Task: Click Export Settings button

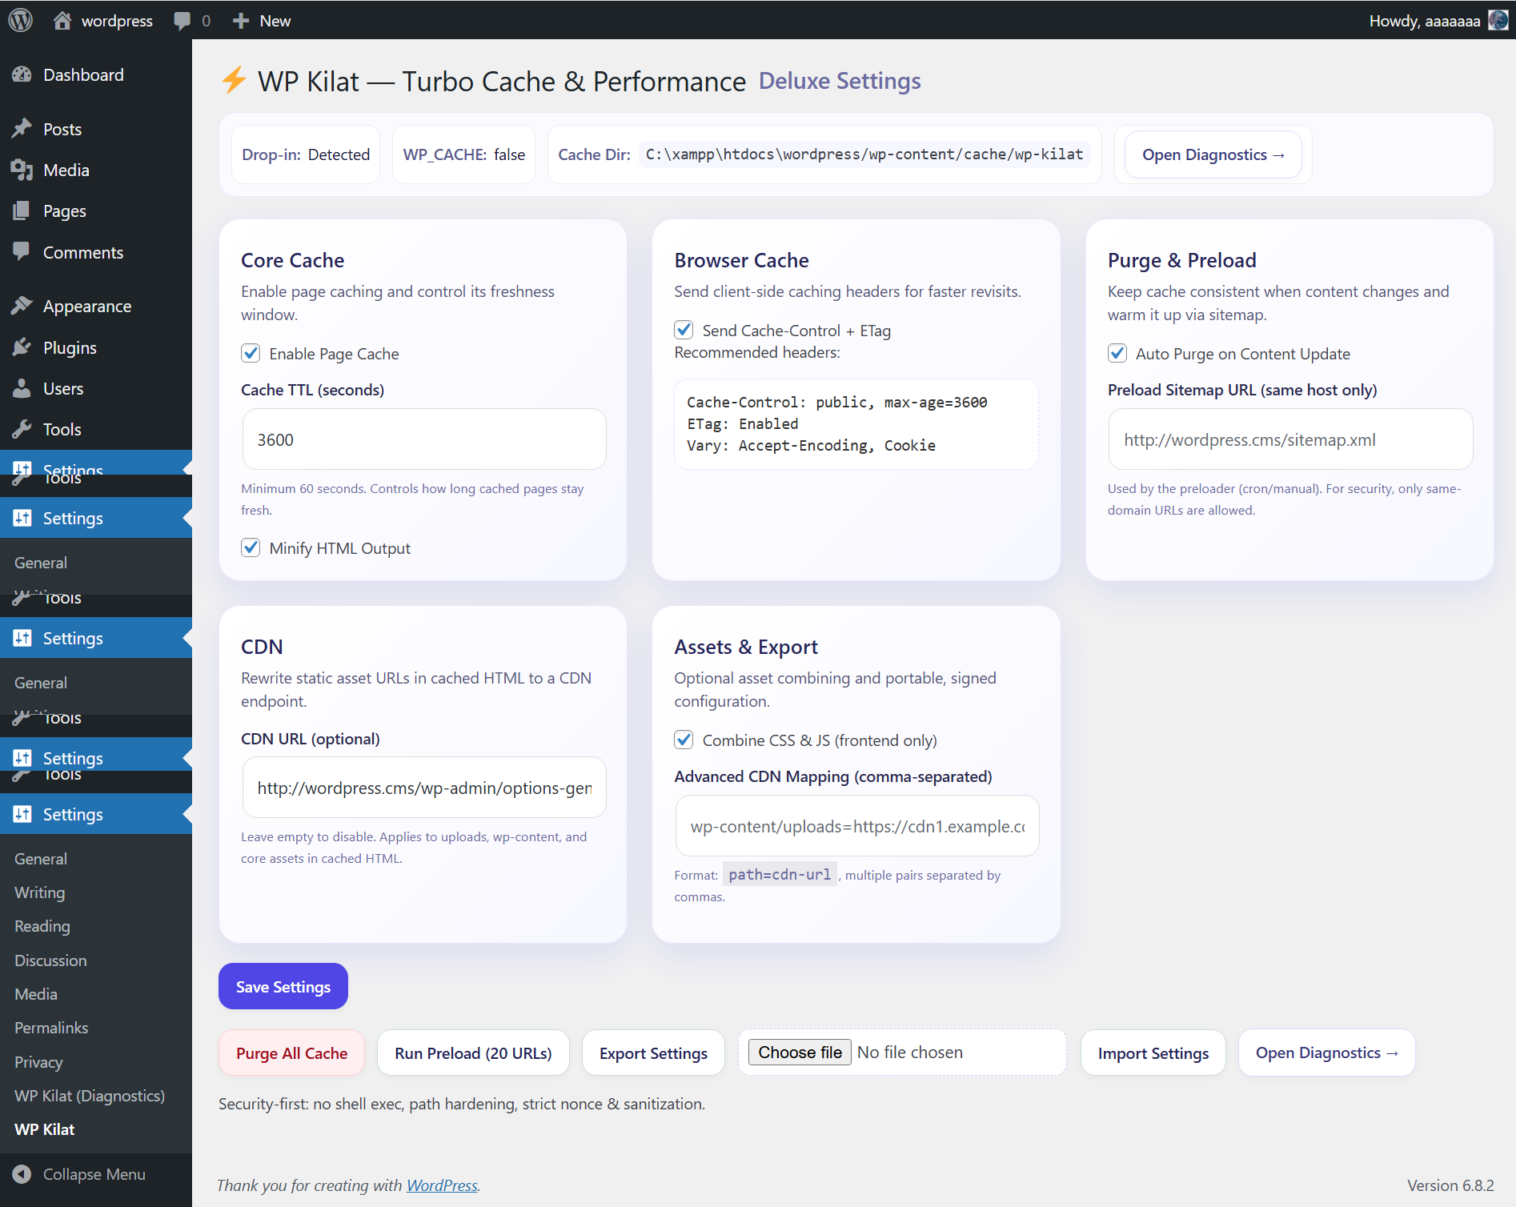Action: (x=653, y=1053)
